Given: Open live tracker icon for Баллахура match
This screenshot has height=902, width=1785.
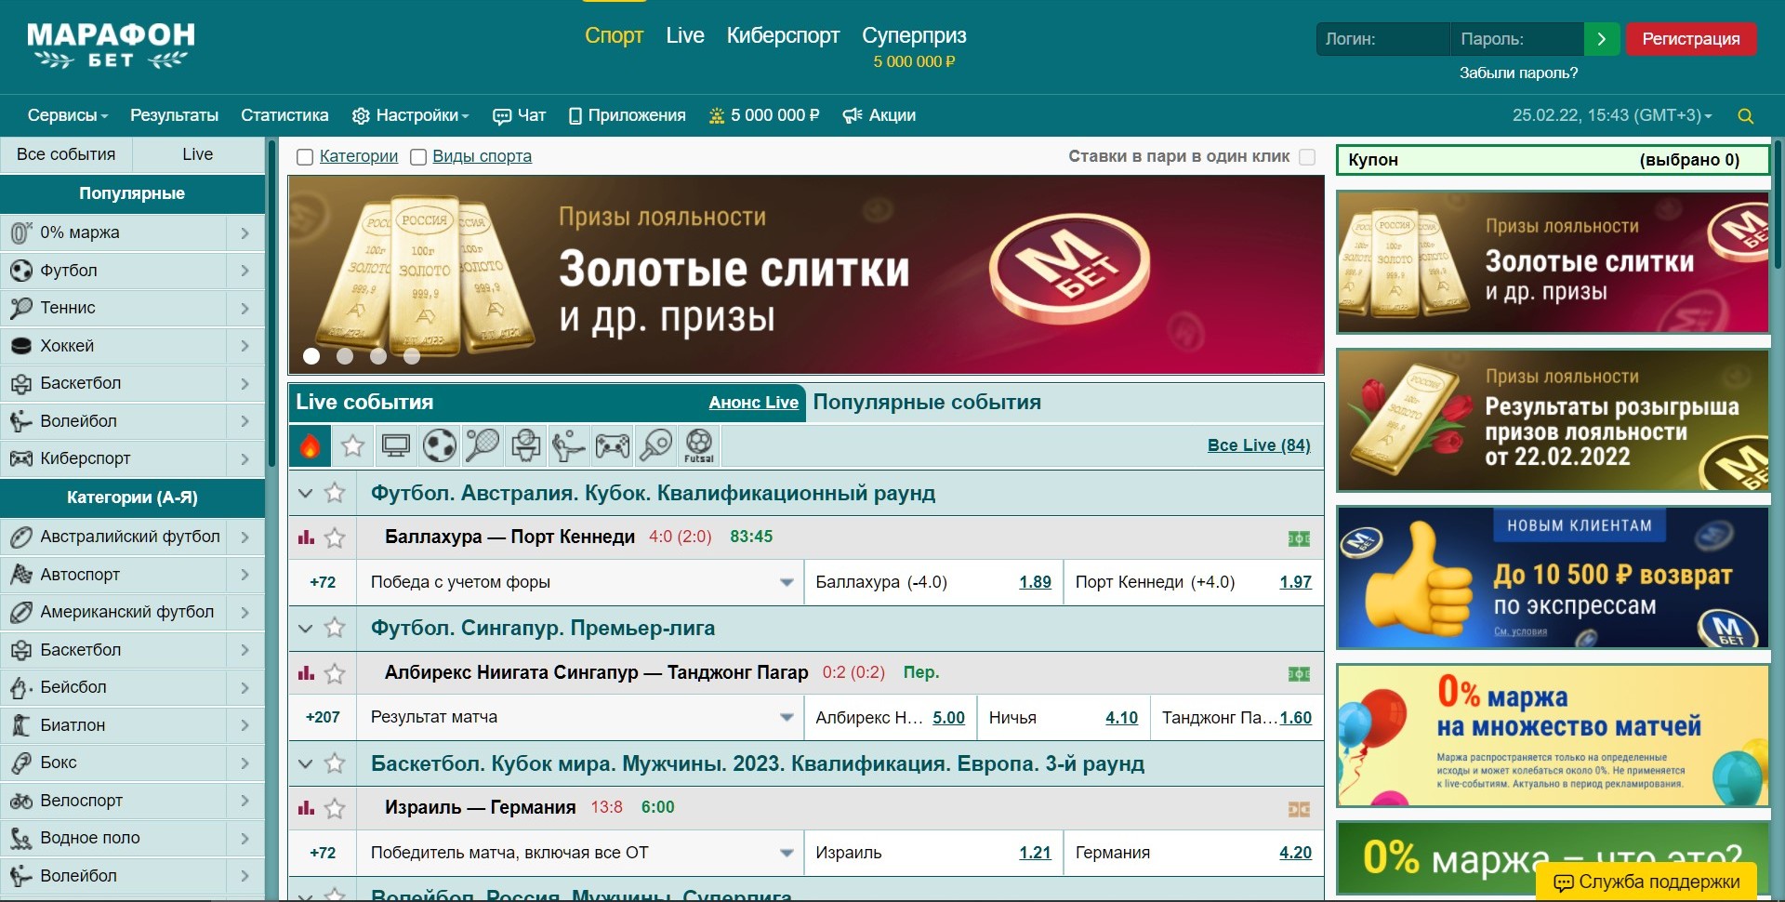Looking at the screenshot, I should (x=1299, y=538).
